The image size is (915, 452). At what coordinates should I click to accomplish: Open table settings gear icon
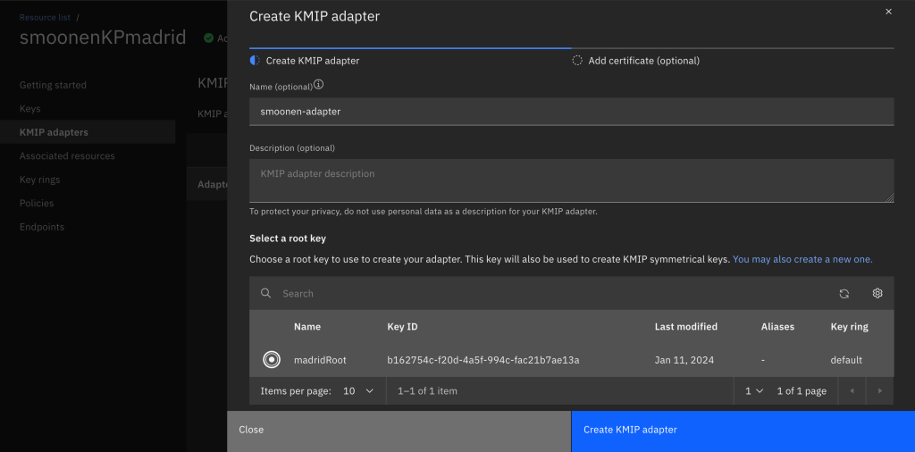tap(877, 293)
